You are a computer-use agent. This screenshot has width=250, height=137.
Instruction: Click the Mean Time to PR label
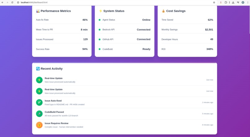tap(44, 30)
